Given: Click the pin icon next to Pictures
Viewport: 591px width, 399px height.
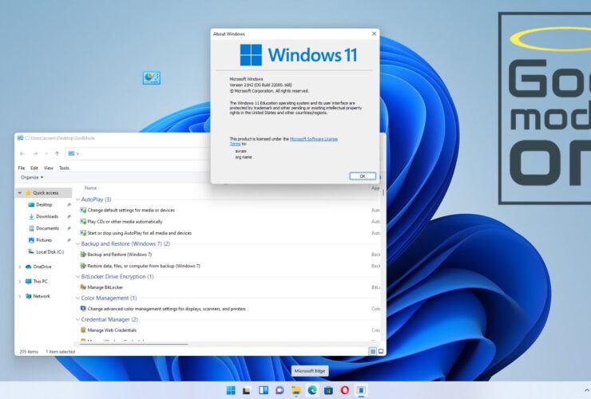Looking at the screenshot, I should coord(69,240).
